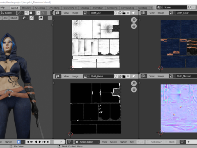Image resolution: width=197 pixels, height=148 pixels.
Task: Toggle the show overlays icon
Action: point(41,18)
